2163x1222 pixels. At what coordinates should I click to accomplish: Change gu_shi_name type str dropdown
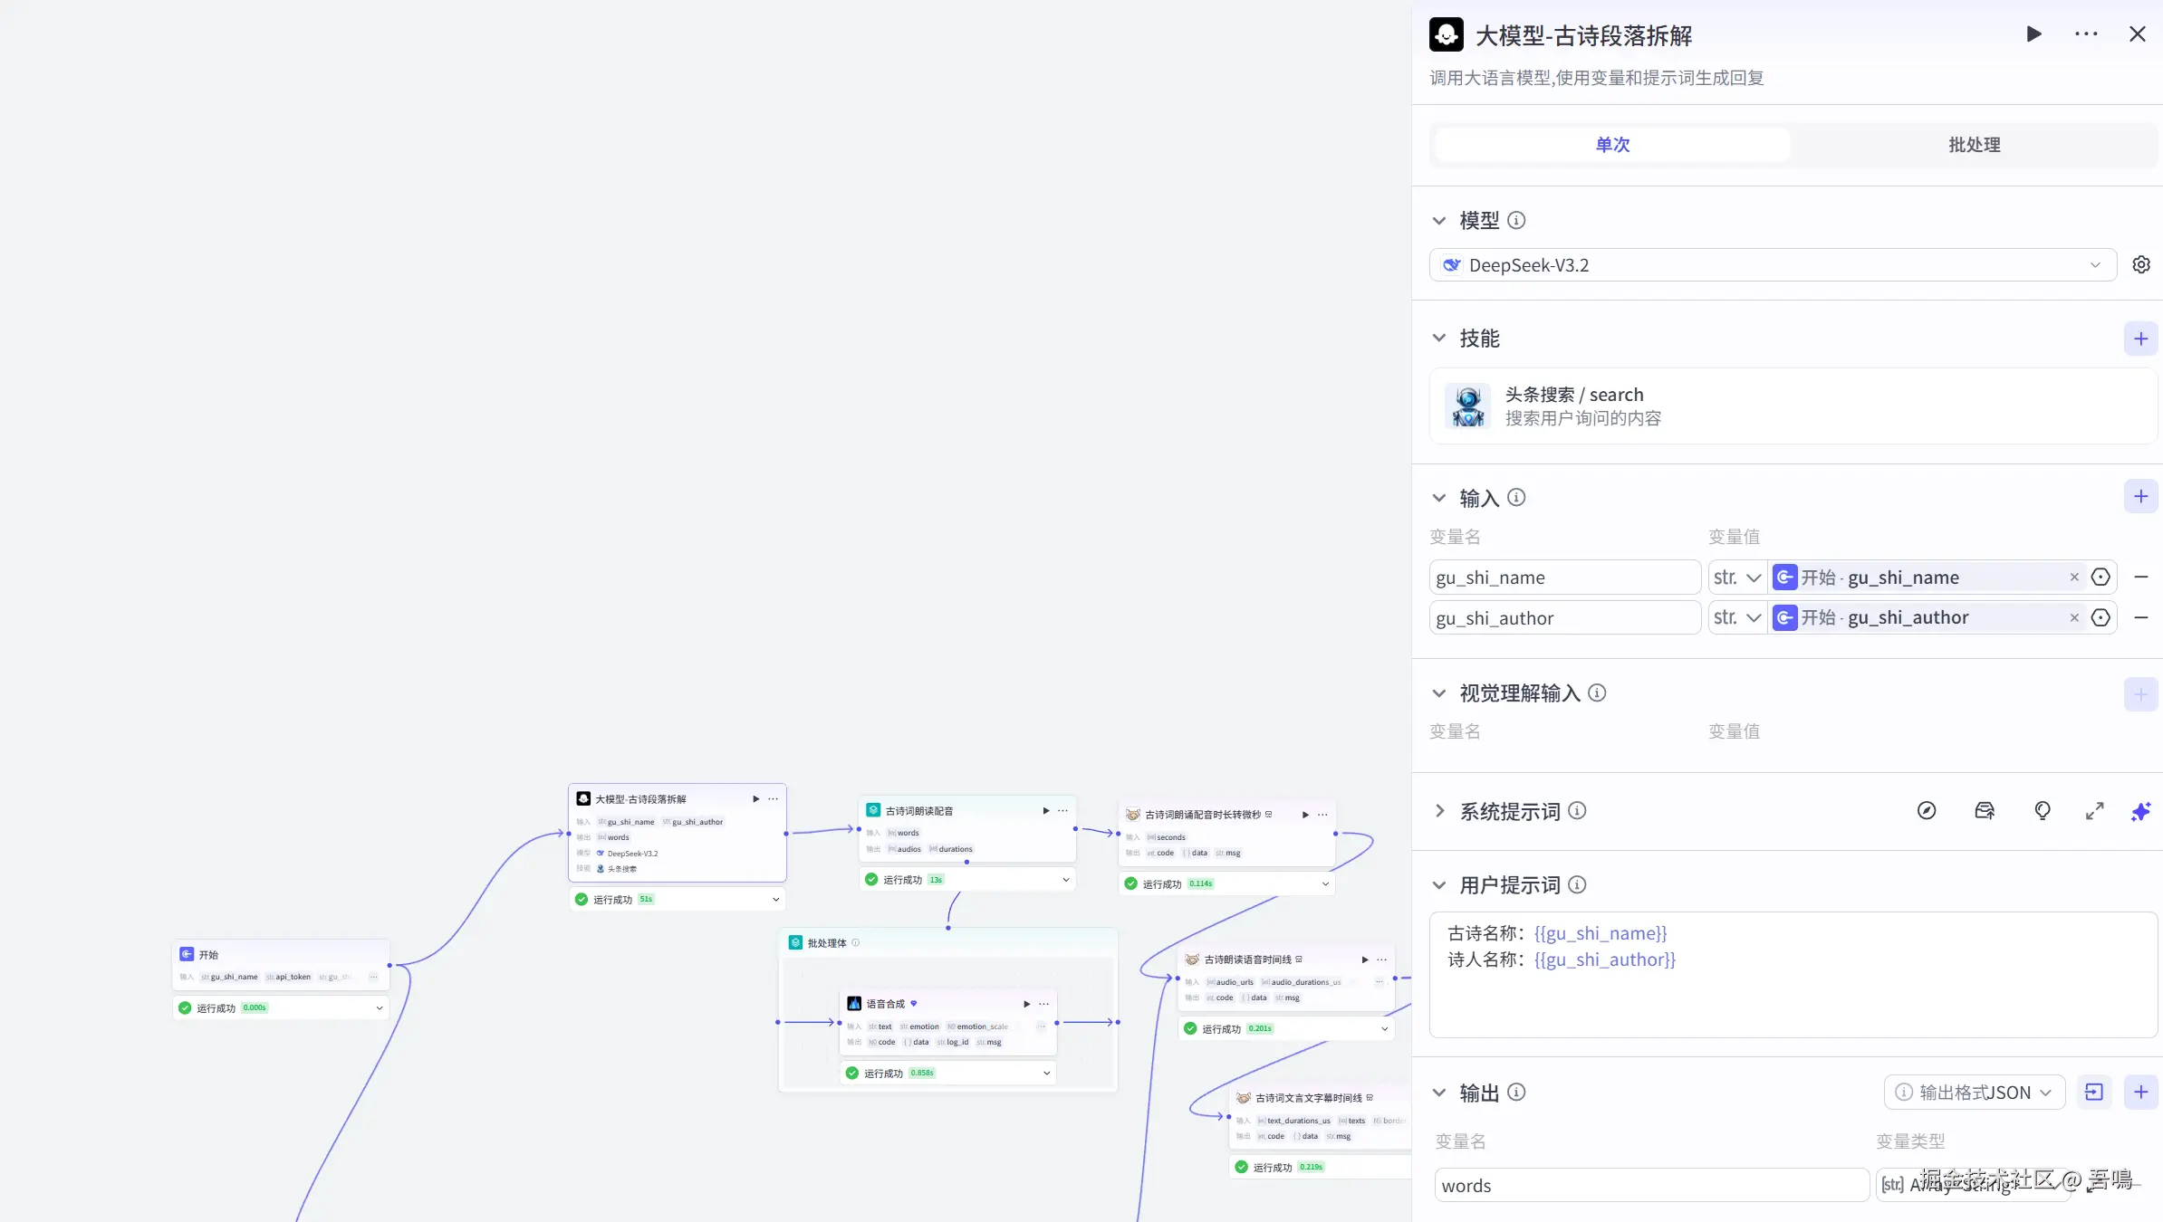tap(1736, 578)
